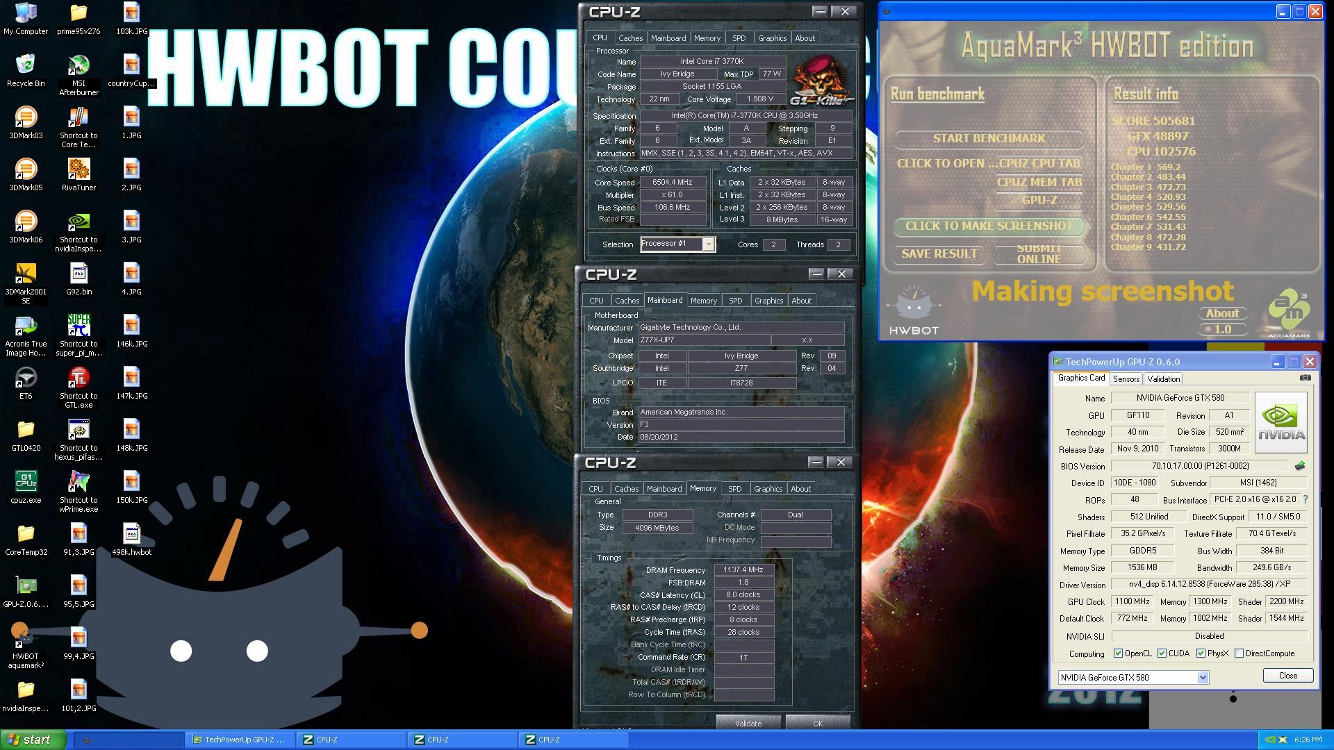Expand the Processor #1 selection dropdown

[x=708, y=244]
